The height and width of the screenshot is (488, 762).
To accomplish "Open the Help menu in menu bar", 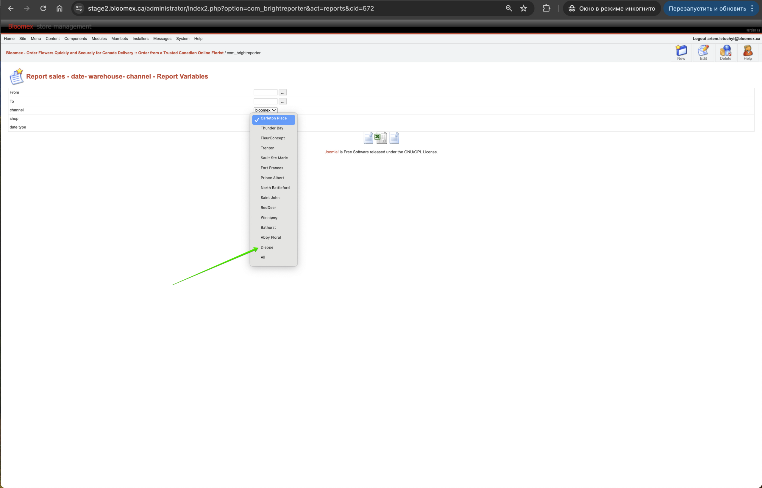I will [198, 39].
